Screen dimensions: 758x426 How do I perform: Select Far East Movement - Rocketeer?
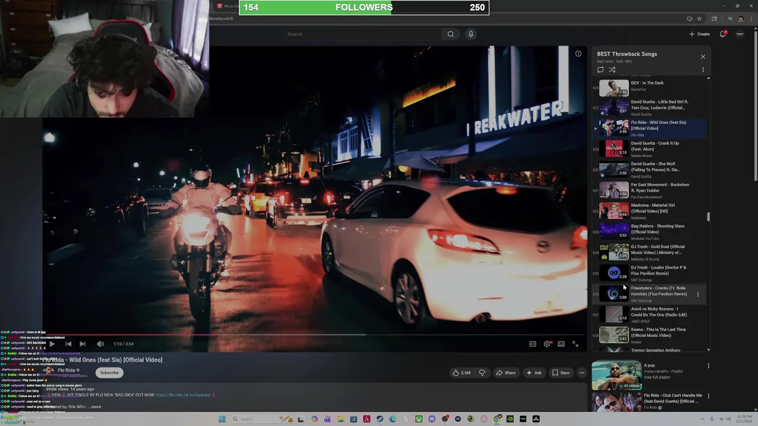650,190
